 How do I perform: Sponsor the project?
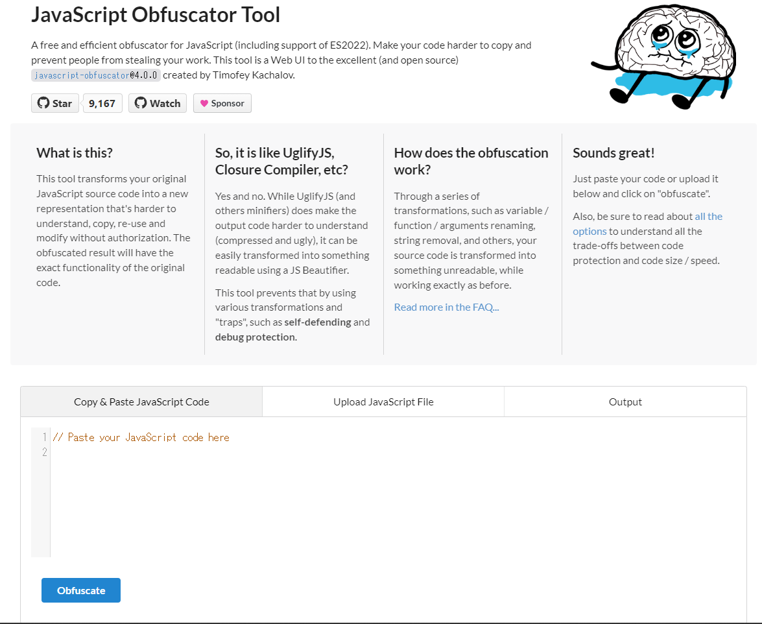[222, 102]
